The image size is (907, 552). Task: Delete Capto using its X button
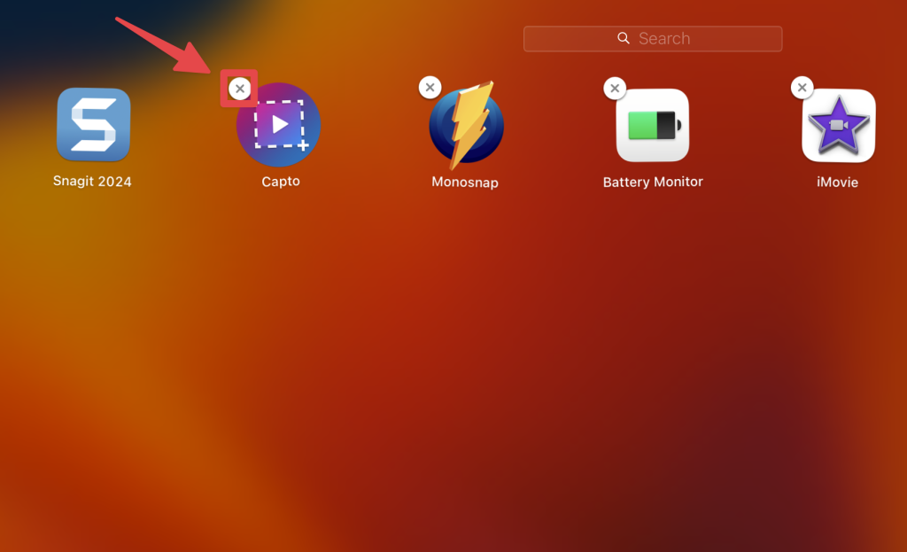pos(239,89)
